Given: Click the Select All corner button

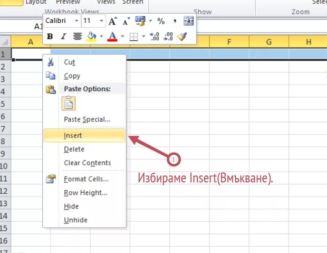Looking at the screenshot, I should [x=5, y=42].
